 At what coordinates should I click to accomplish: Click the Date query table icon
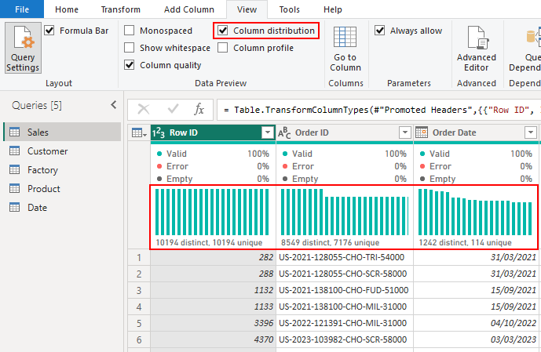click(x=14, y=207)
